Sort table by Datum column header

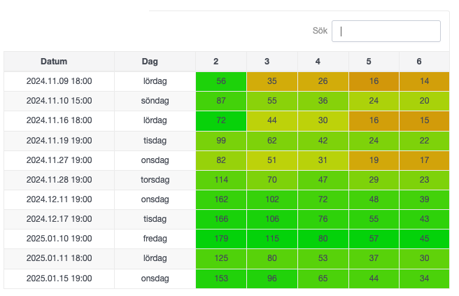coord(59,62)
